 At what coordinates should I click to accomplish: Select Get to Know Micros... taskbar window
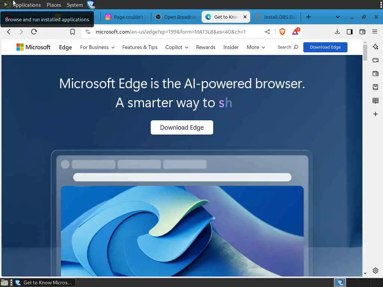pos(44,283)
